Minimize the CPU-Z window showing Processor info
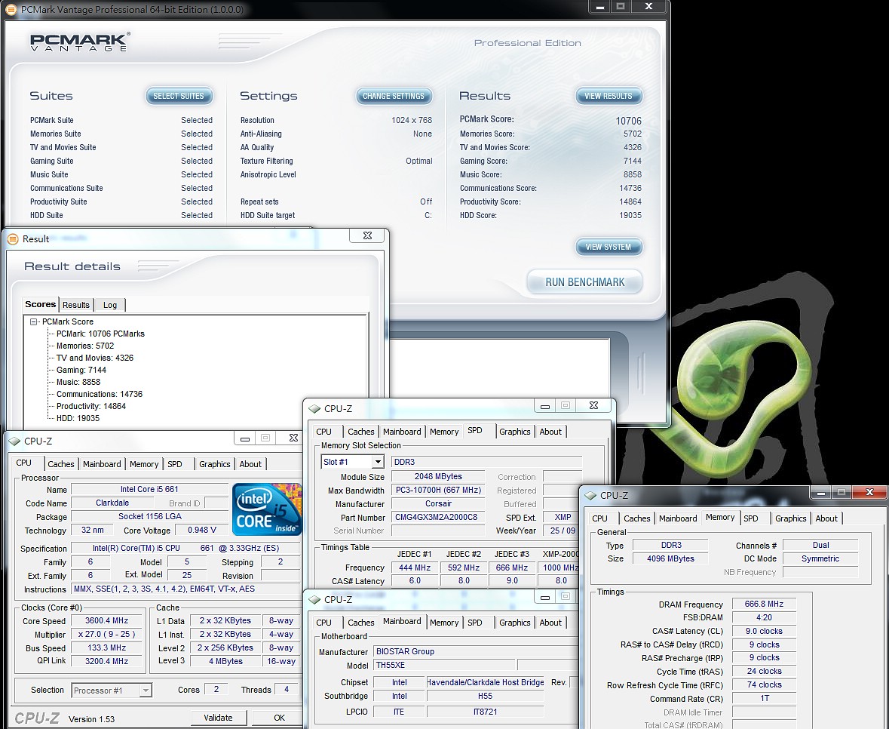 tap(245, 438)
